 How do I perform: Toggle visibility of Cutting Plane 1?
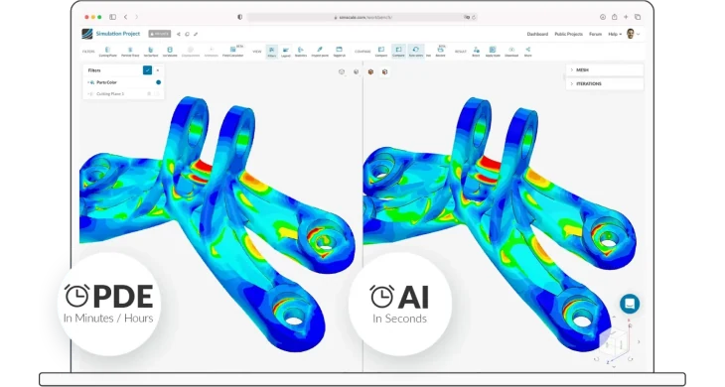156,93
